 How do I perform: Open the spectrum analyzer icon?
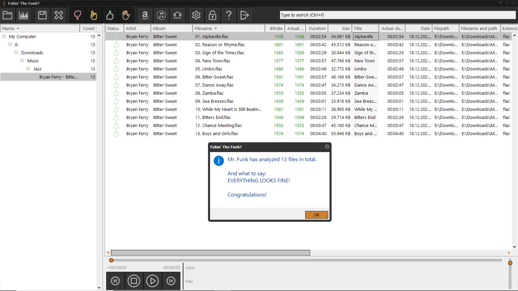(x=23, y=15)
